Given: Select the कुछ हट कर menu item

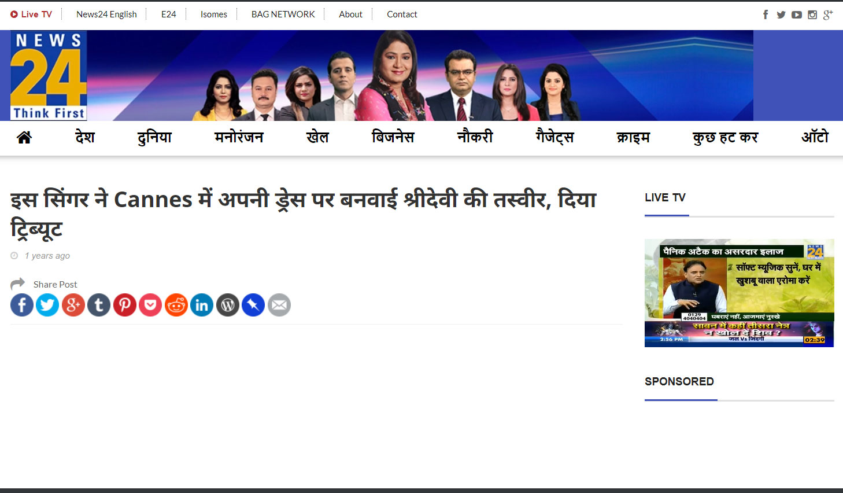Looking at the screenshot, I should click(726, 137).
